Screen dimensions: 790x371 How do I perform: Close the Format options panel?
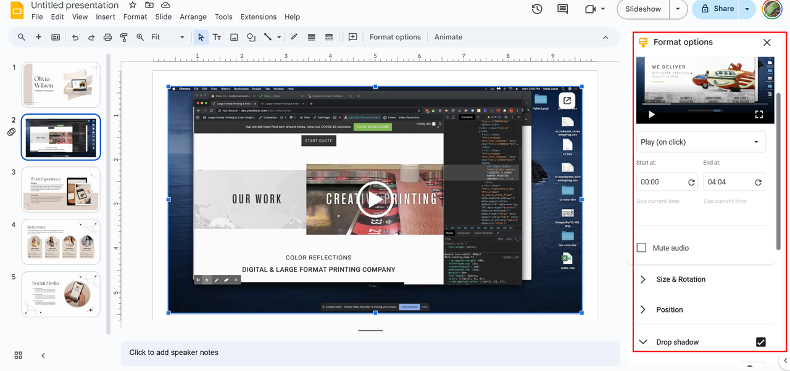[767, 43]
